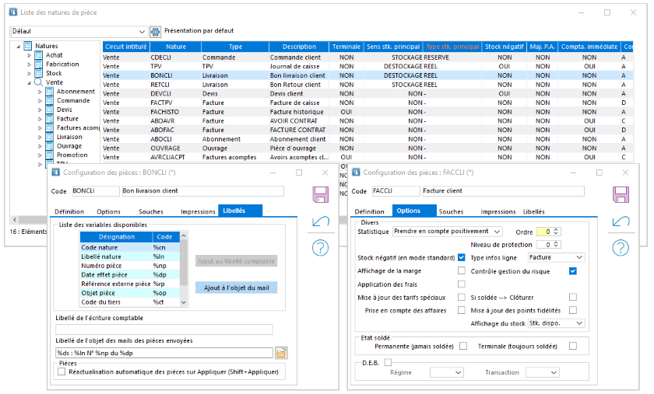Viewport: 654px width, 394px height.
Task: Uncheck Stock négatif (en mode standard)
Action: [x=462, y=257]
